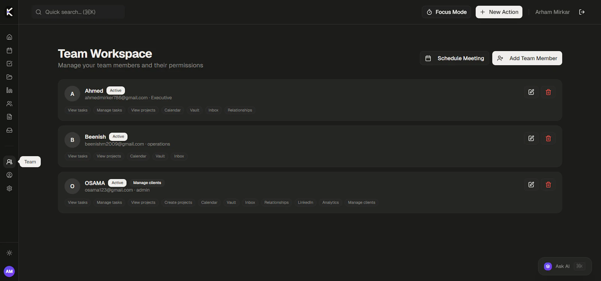Open the Relationships people icon in sidebar

pyautogui.click(x=9, y=104)
